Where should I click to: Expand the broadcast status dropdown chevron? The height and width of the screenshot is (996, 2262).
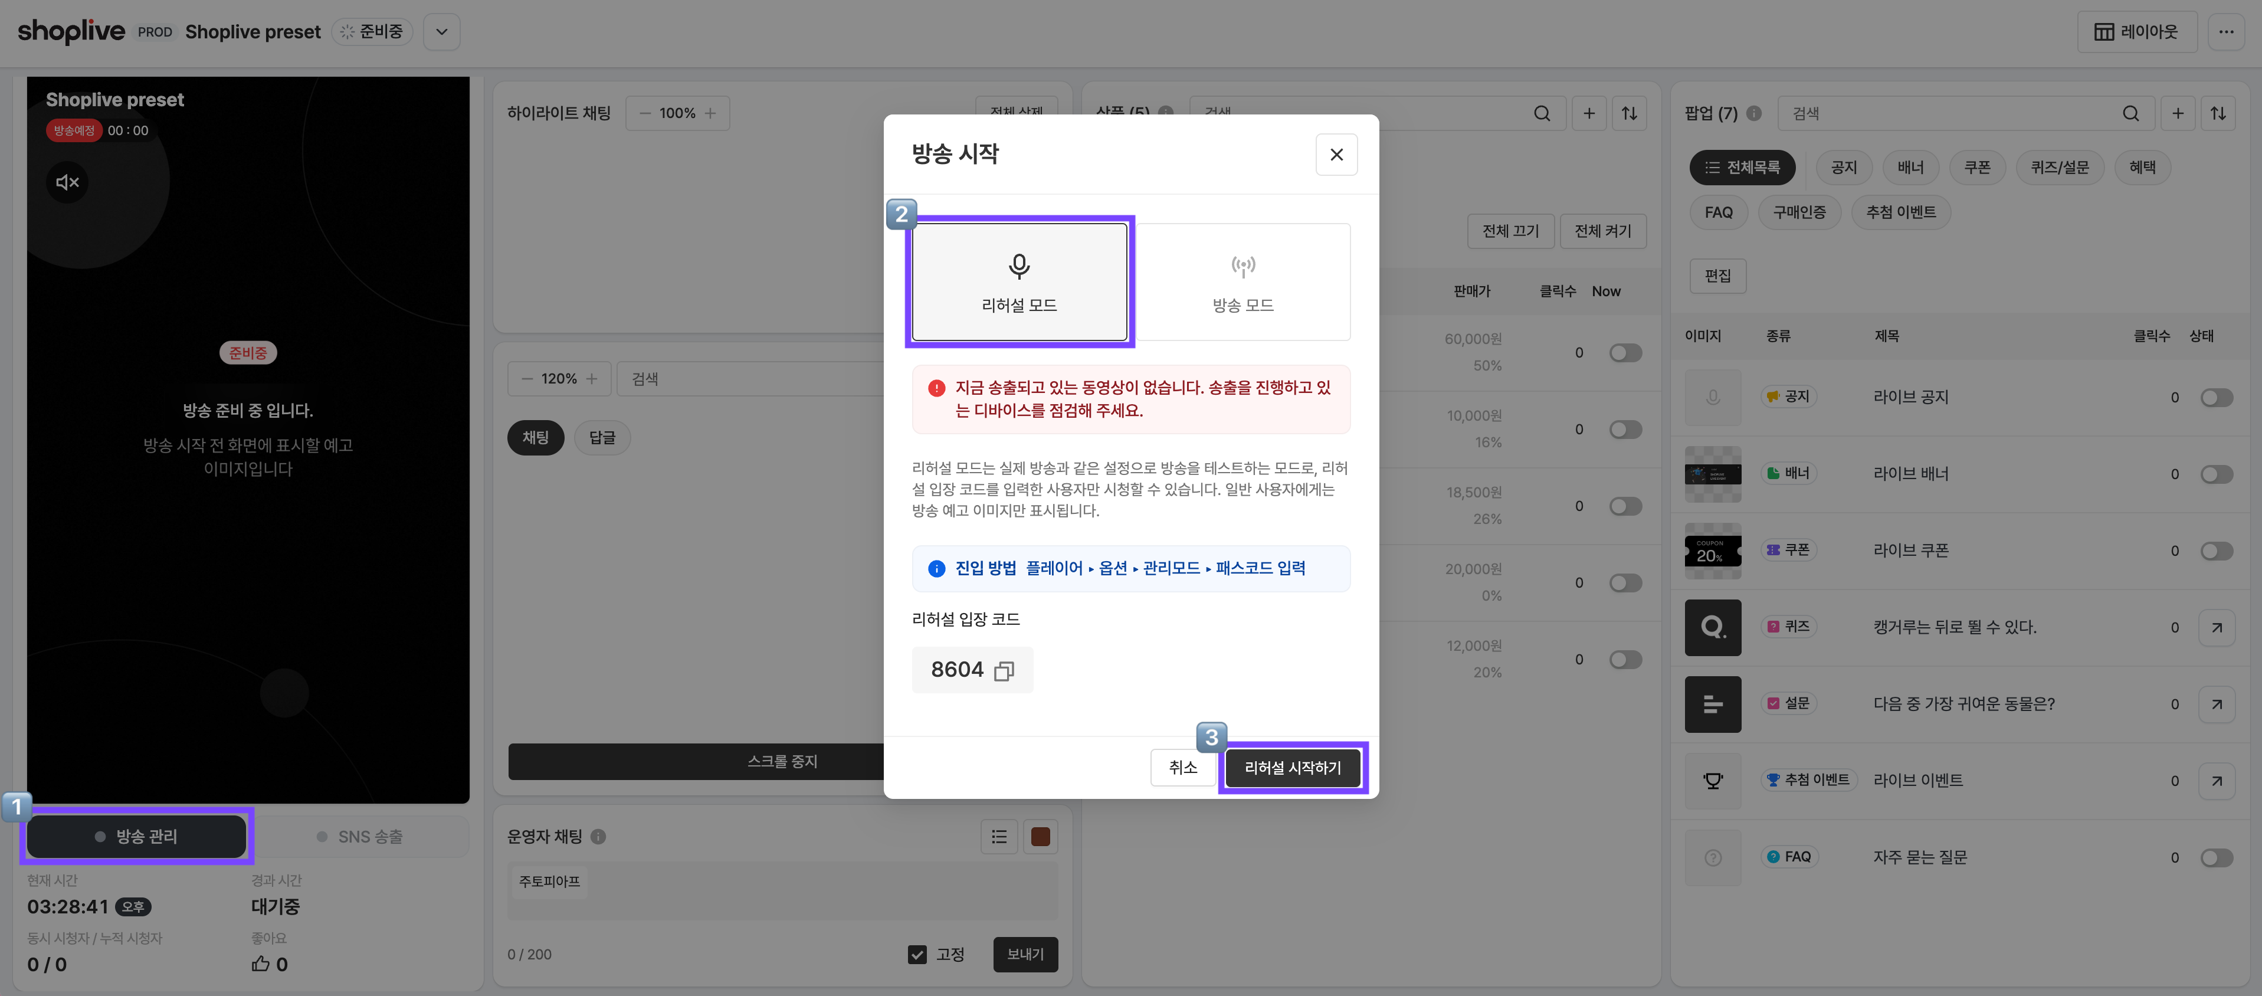tap(442, 32)
